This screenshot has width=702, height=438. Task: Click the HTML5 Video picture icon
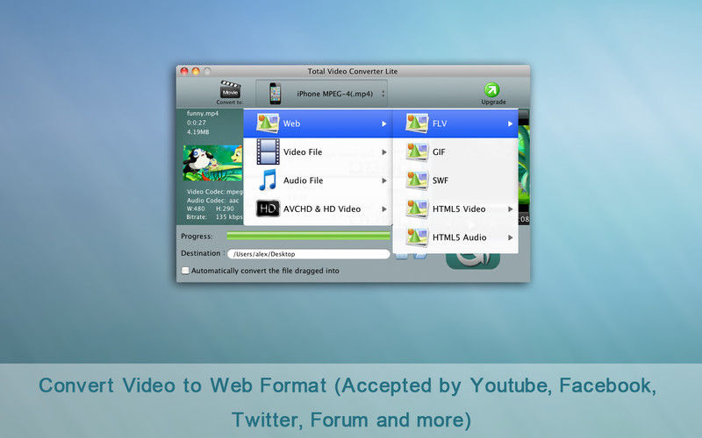click(x=417, y=208)
